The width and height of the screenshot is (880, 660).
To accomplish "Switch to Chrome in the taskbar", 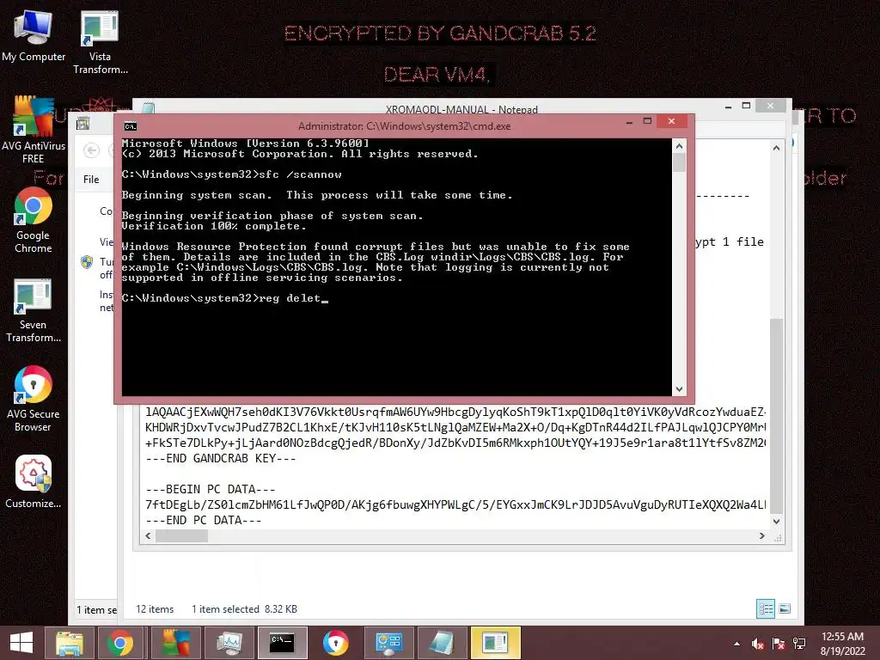I will click(x=120, y=643).
